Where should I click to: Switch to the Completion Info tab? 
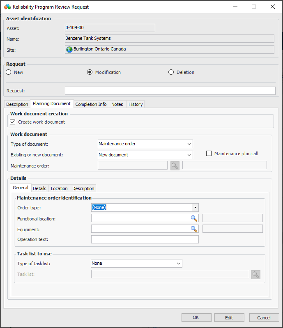[91, 104]
